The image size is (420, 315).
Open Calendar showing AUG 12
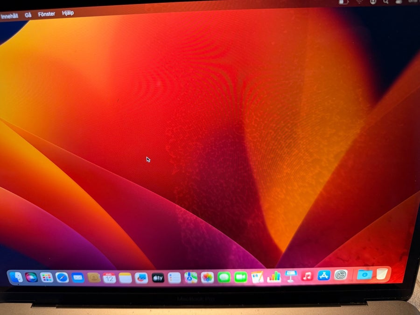109,278
